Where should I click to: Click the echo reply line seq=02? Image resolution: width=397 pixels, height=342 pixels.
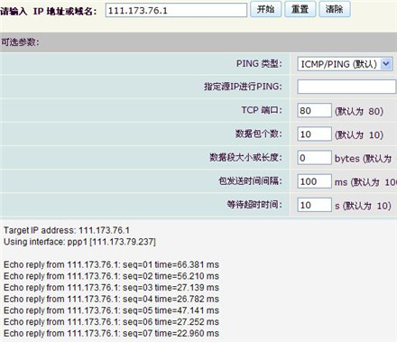coord(111,276)
